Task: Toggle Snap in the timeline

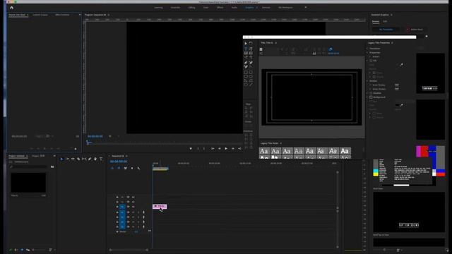Action: [x=119, y=168]
